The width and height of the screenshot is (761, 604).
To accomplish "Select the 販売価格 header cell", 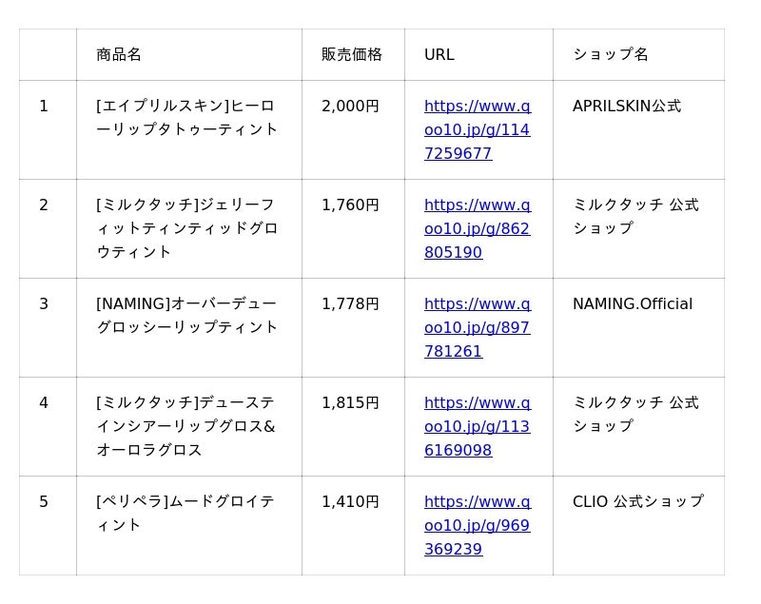I will 352,54.
